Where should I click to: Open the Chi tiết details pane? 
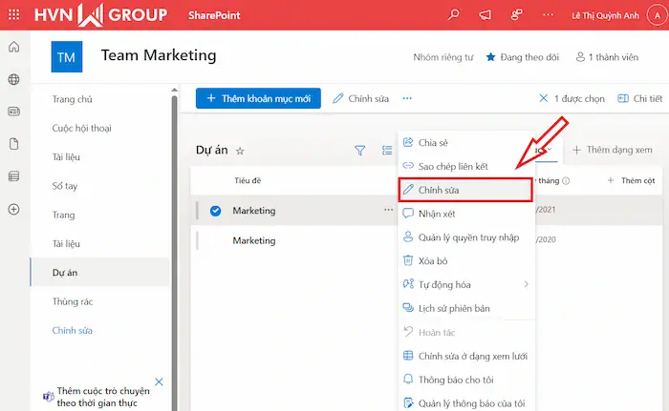click(x=640, y=98)
